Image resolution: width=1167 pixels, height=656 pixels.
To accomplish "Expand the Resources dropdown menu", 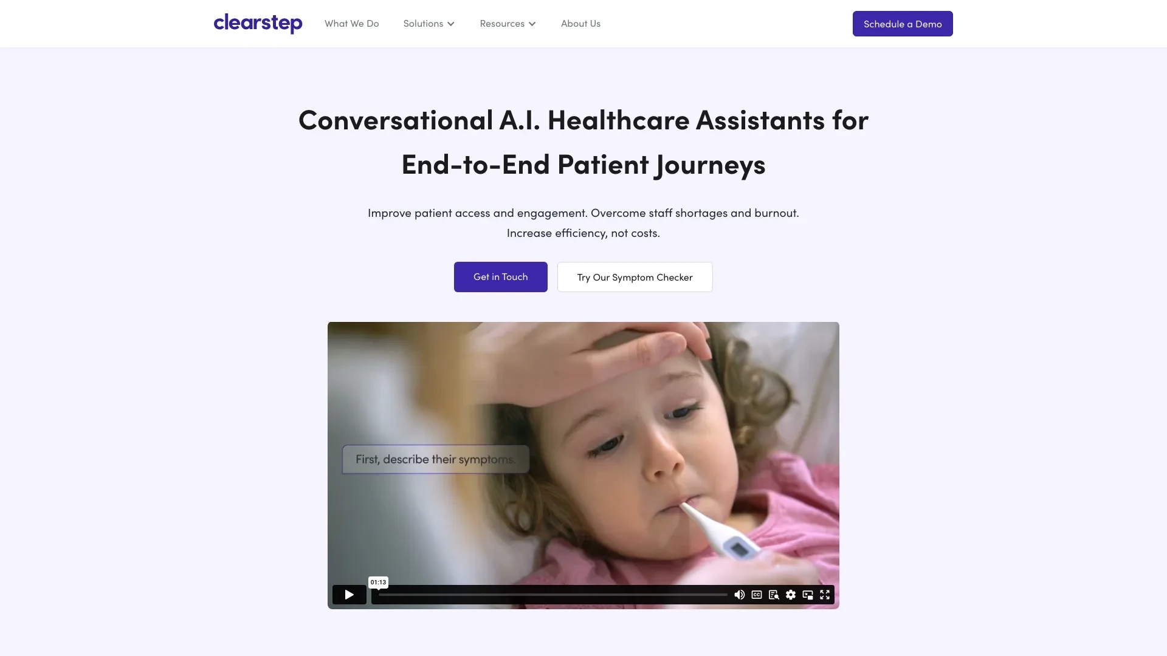I will coord(508,23).
